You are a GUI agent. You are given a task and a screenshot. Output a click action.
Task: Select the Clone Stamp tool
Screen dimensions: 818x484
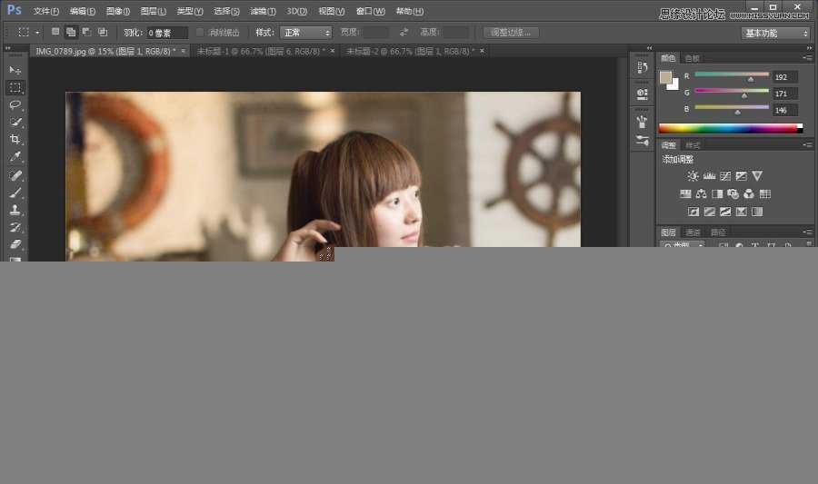click(x=15, y=210)
